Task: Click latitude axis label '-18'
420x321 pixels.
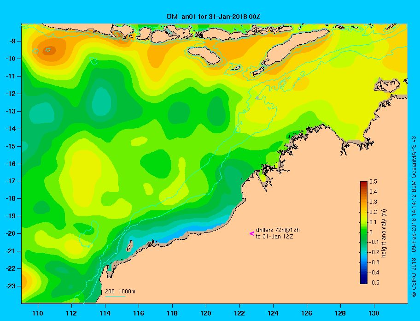Action: 11,198
